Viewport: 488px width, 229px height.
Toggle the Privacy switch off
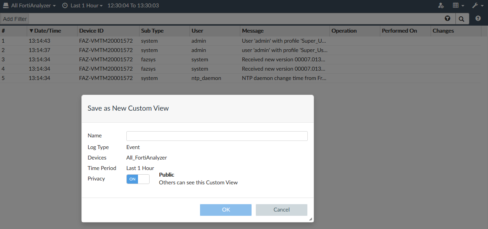click(138, 179)
